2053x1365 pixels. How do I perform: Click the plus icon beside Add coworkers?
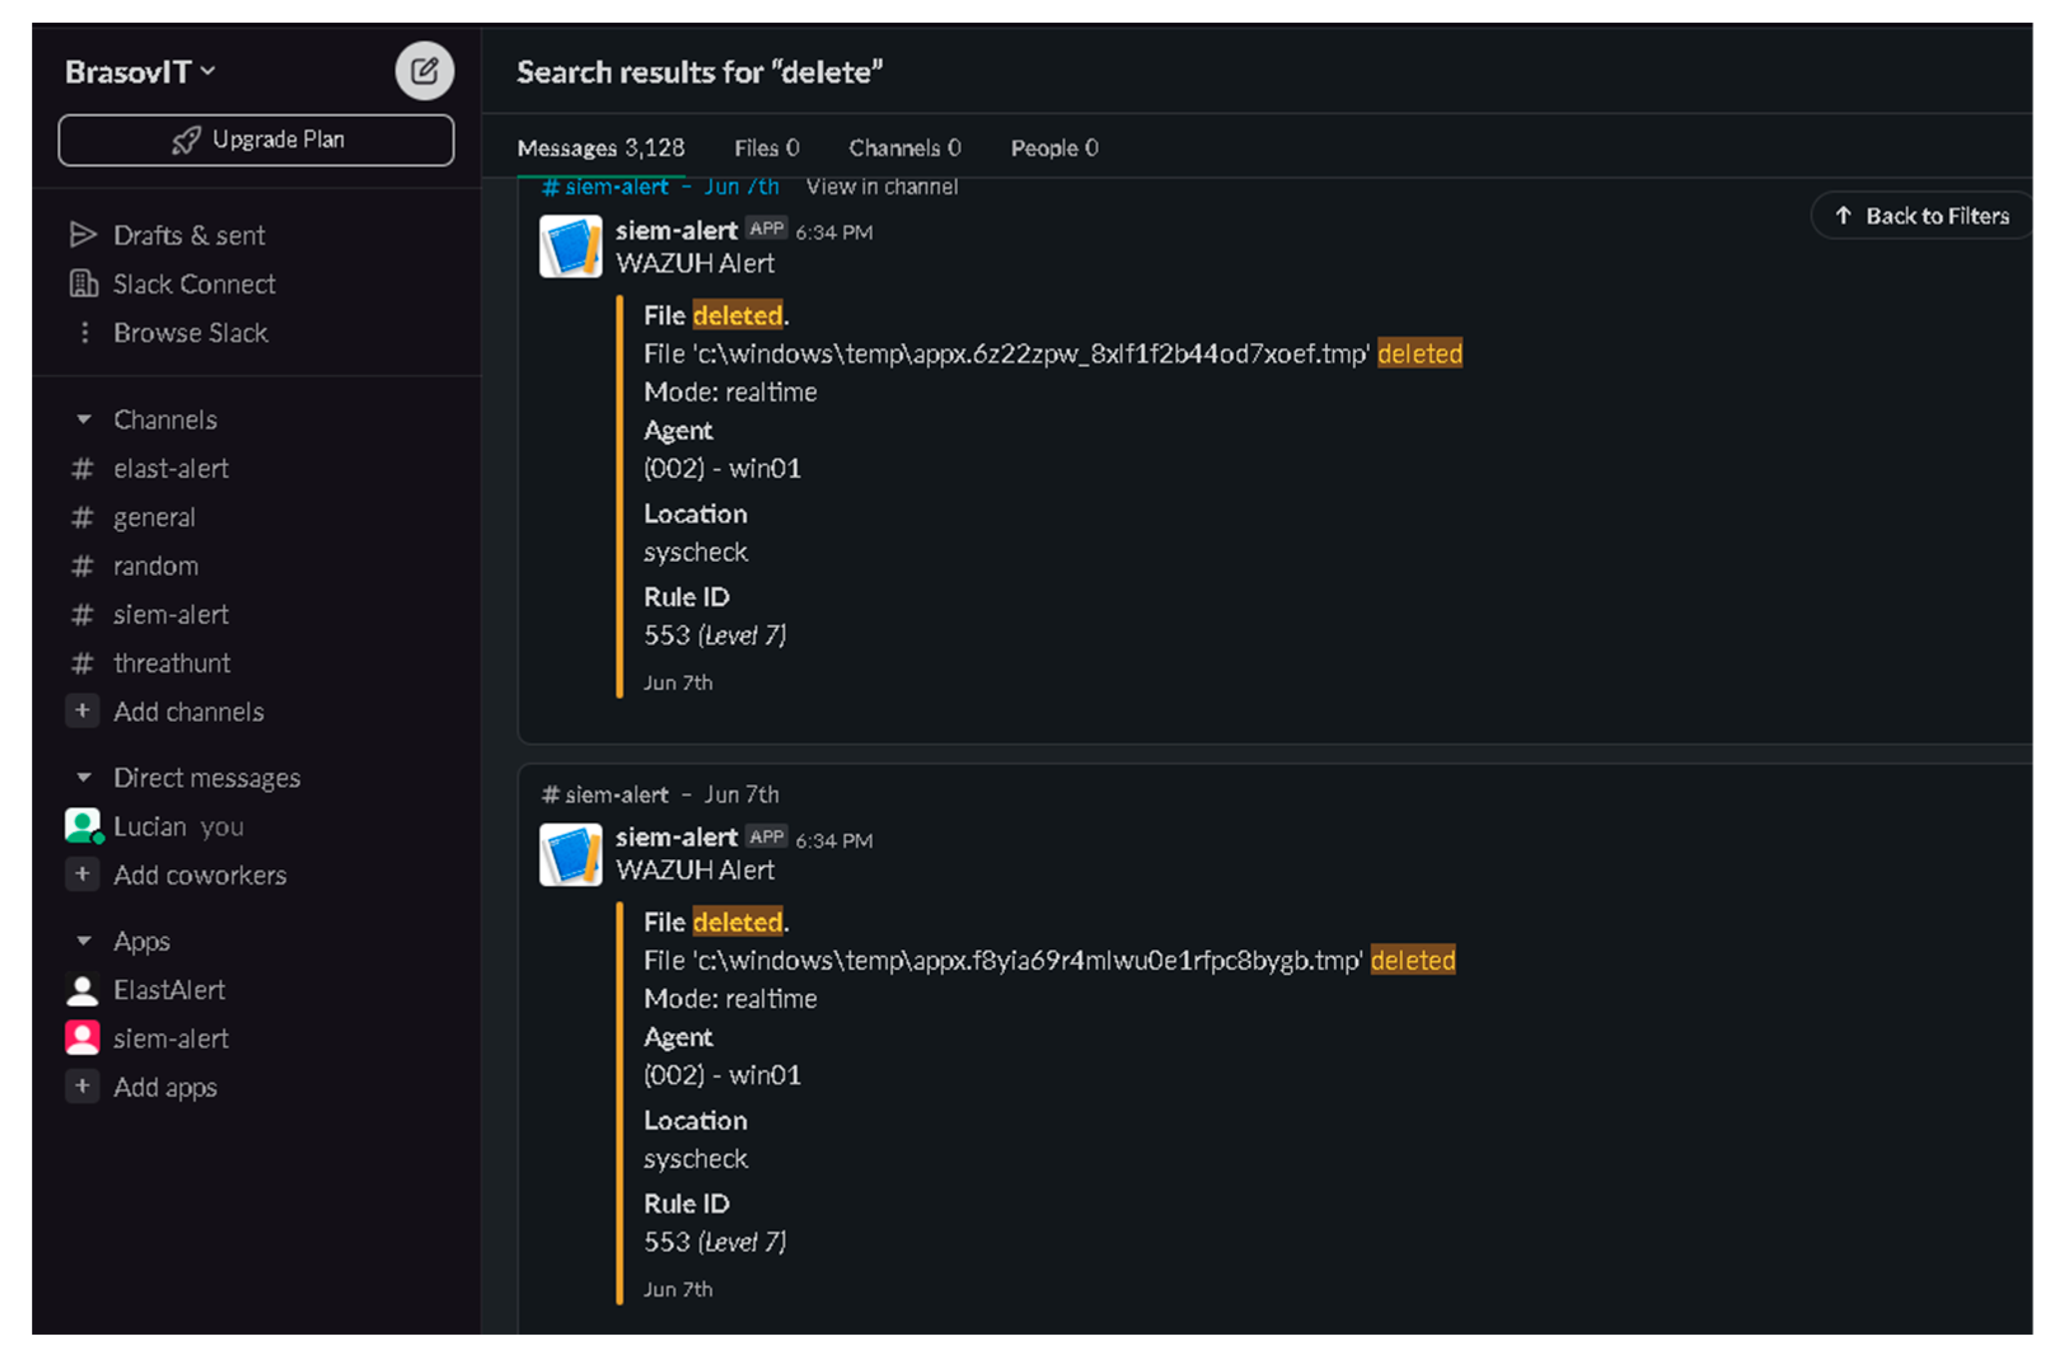[82, 874]
